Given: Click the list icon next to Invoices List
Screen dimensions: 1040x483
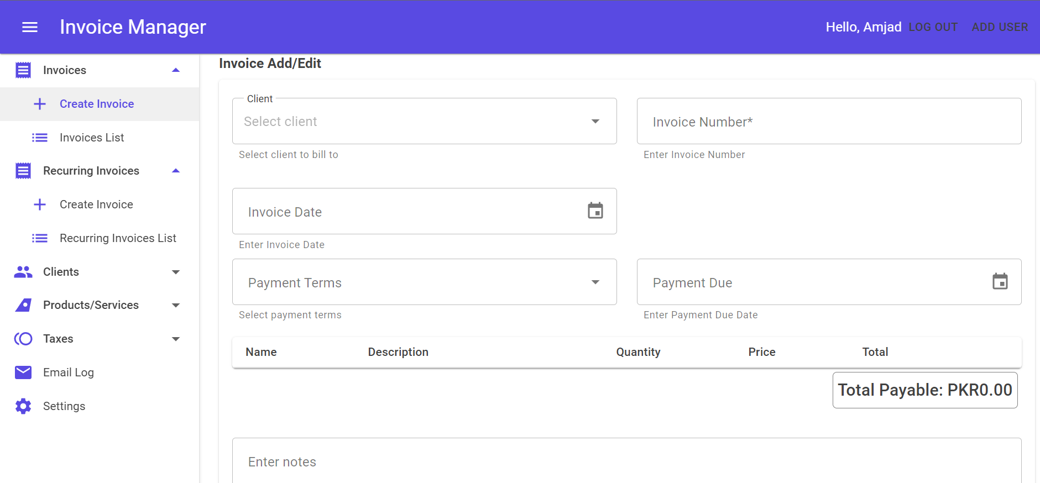Looking at the screenshot, I should coord(40,138).
